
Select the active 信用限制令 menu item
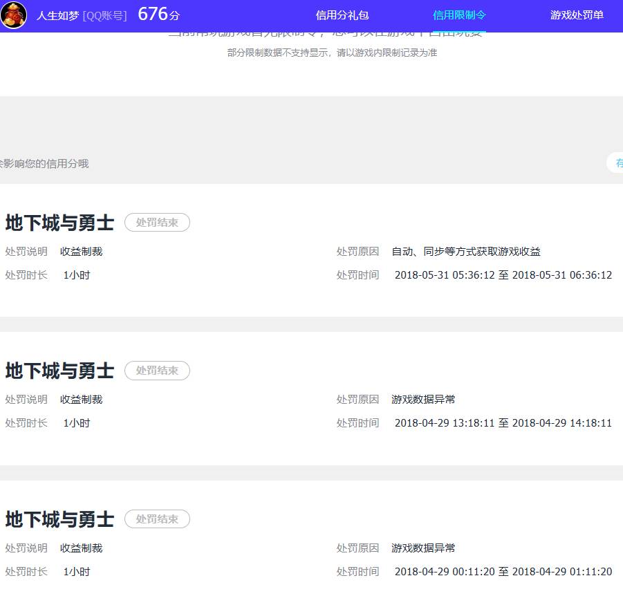[x=462, y=14]
